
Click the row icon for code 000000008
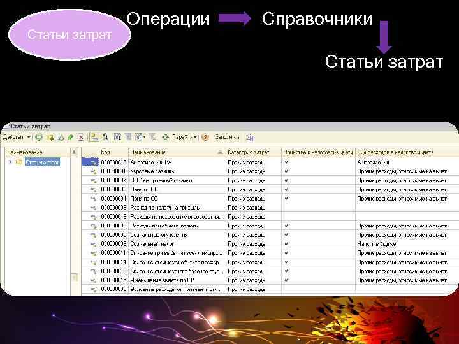[93, 289]
